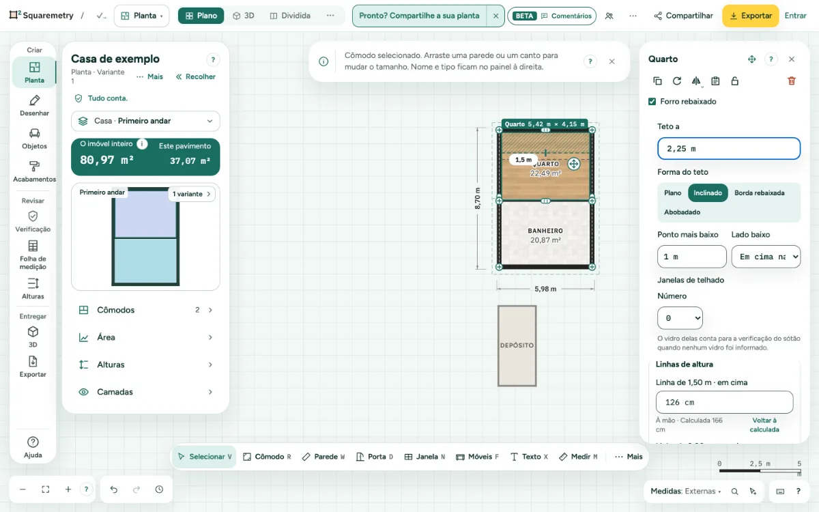Click the clipboard icon in Quarto panel
The image size is (819, 512).
pos(715,81)
